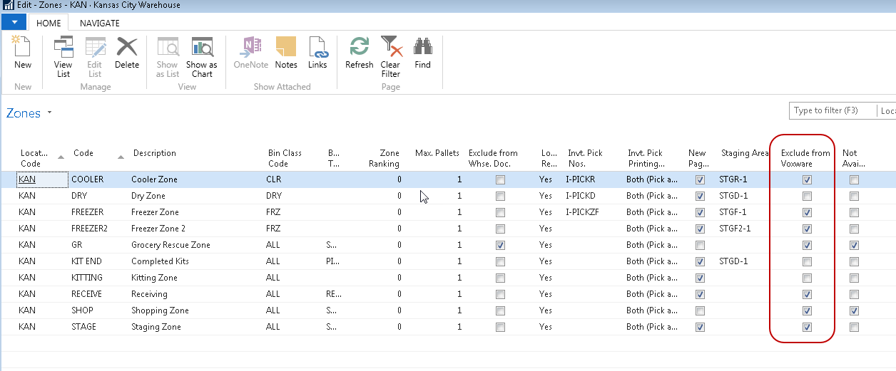Open View List in ribbon

[63, 56]
